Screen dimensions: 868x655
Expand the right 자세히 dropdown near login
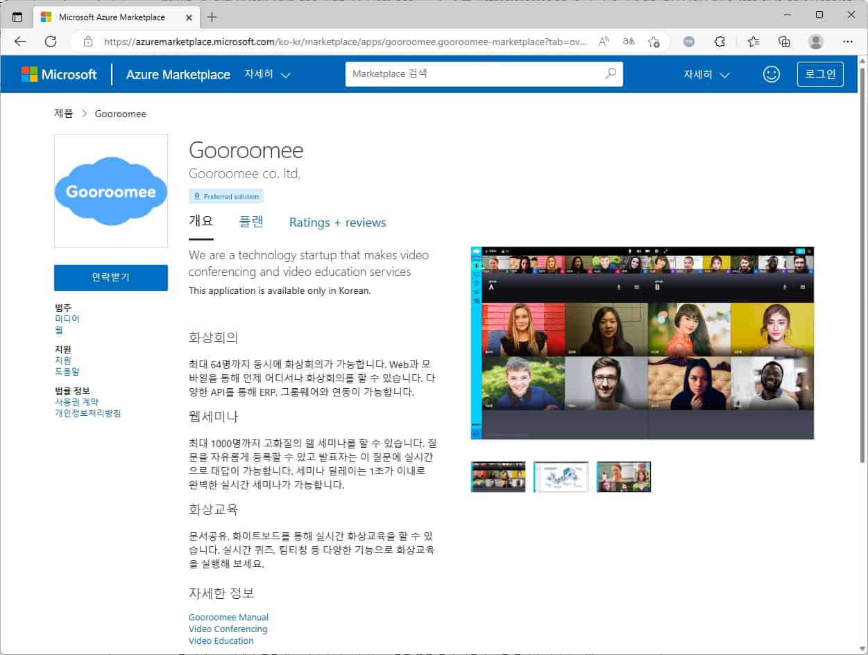click(x=706, y=74)
